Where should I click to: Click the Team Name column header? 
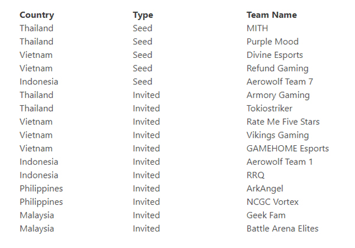point(272,15)
